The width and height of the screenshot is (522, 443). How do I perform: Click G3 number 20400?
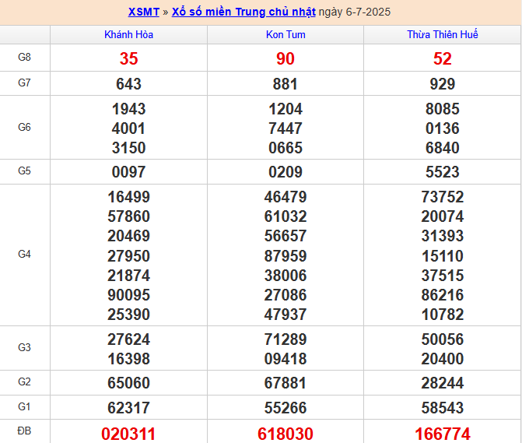[443, 359]
